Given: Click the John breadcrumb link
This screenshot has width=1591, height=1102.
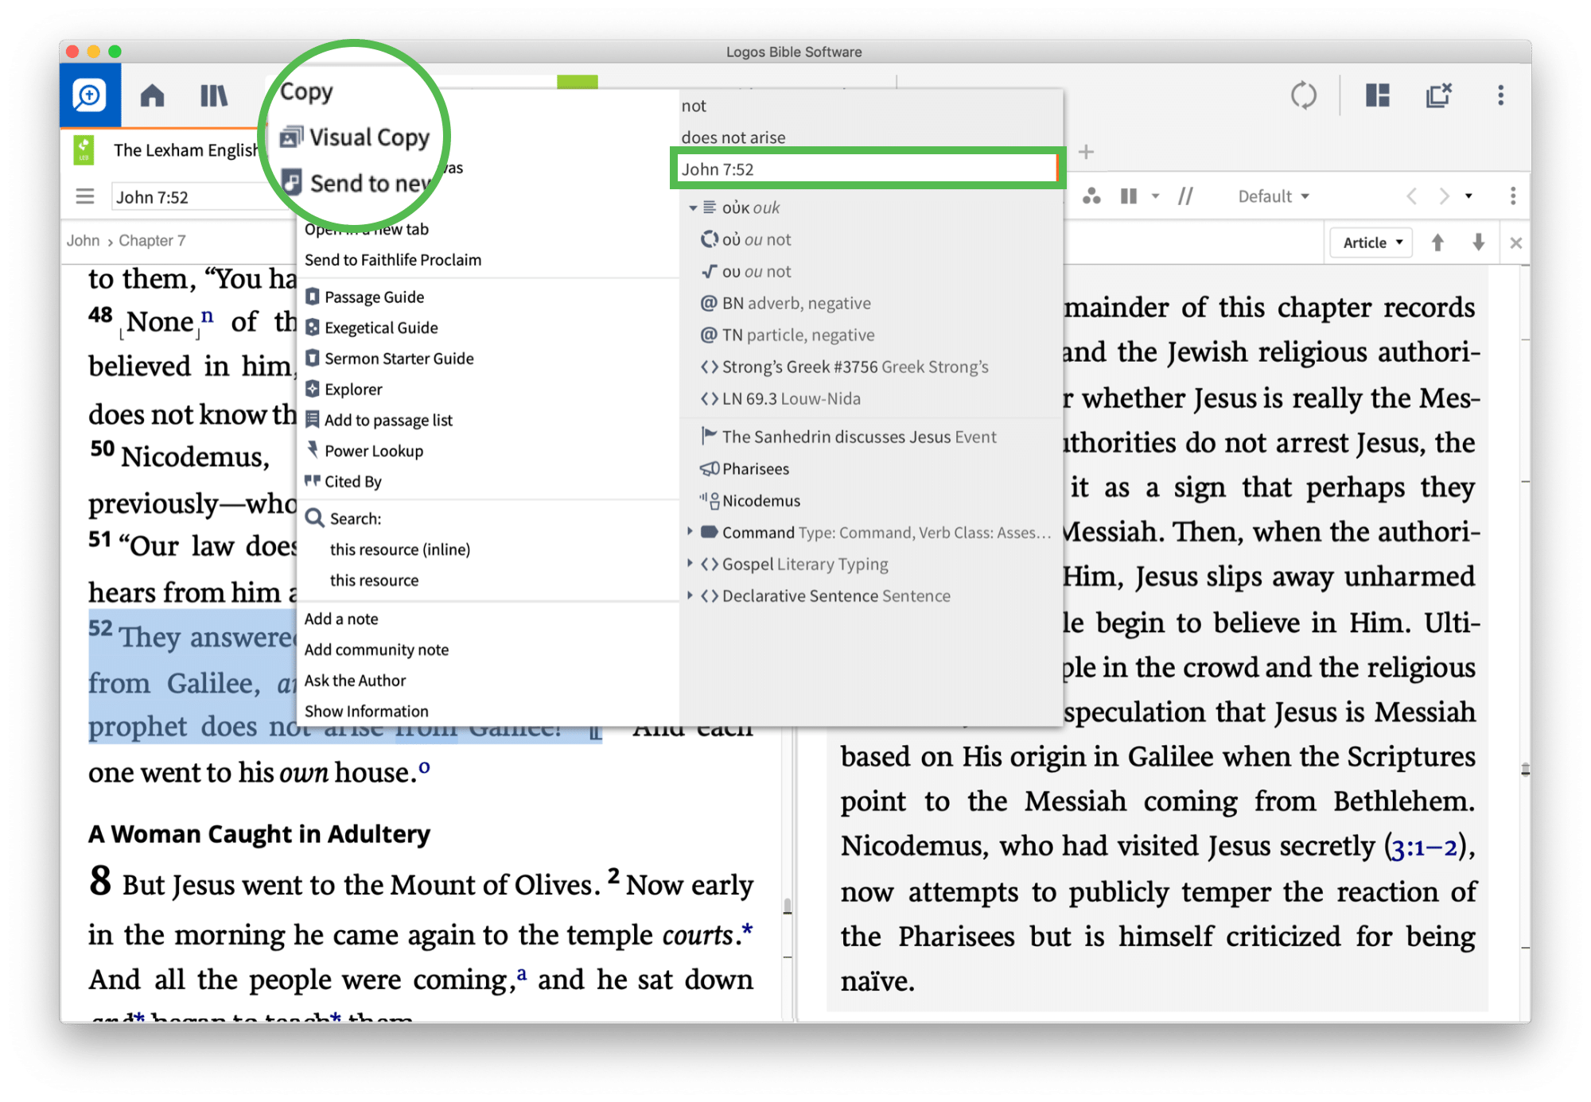Looking at the screenshot, I should coord(83,240).
